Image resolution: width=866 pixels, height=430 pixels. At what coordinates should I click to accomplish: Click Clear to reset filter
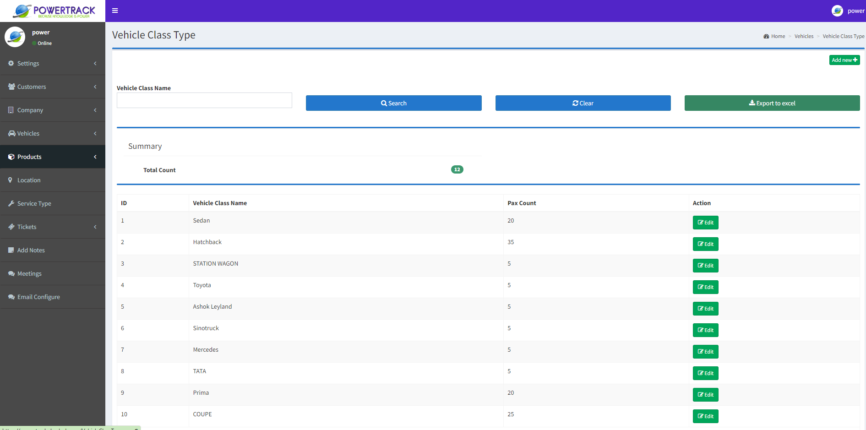click(583, 103)
